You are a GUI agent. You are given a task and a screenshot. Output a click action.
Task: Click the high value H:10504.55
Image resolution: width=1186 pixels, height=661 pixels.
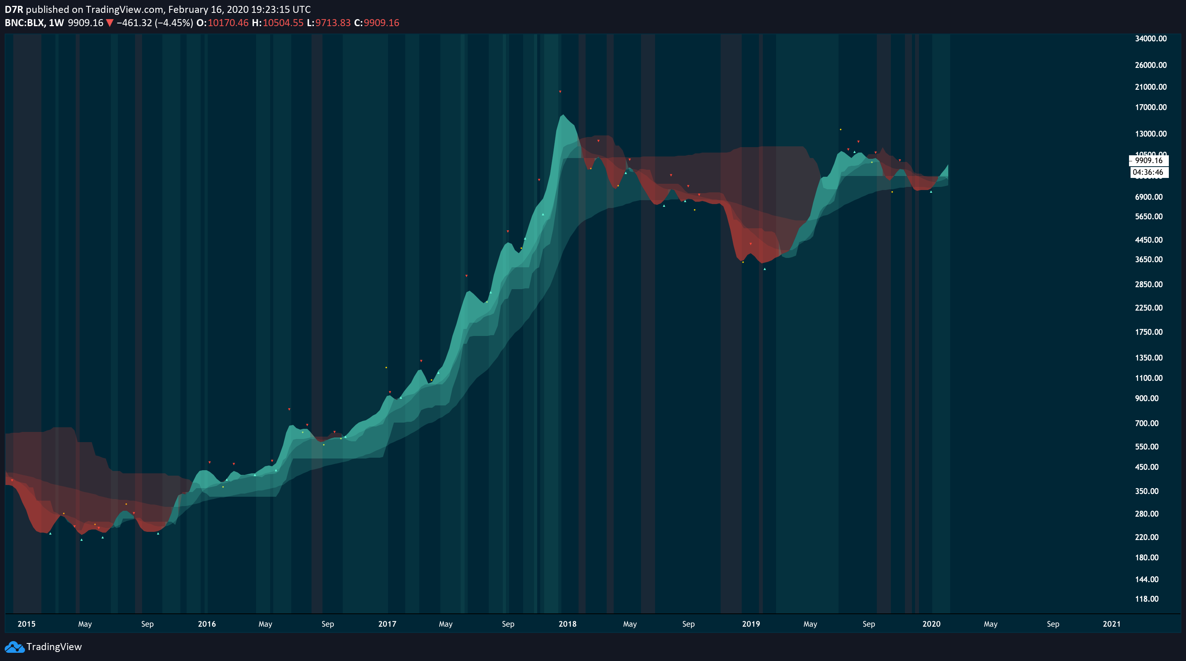click(278, 23)
